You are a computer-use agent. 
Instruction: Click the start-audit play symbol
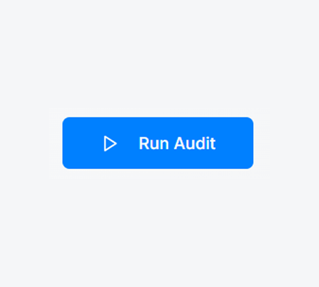pos(110,143)
